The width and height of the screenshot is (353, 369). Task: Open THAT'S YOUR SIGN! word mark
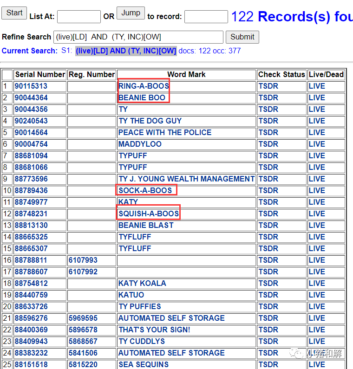pos(154,330)
